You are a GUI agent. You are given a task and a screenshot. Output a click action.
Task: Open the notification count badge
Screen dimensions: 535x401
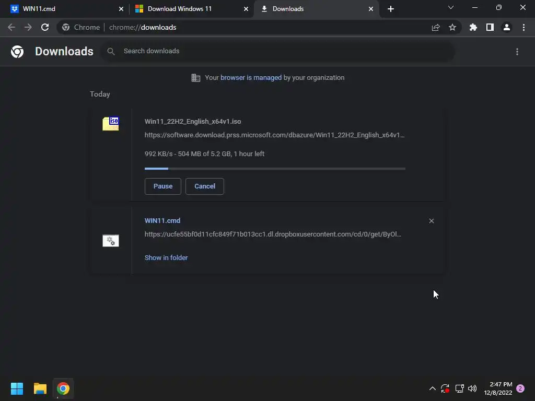520,388
